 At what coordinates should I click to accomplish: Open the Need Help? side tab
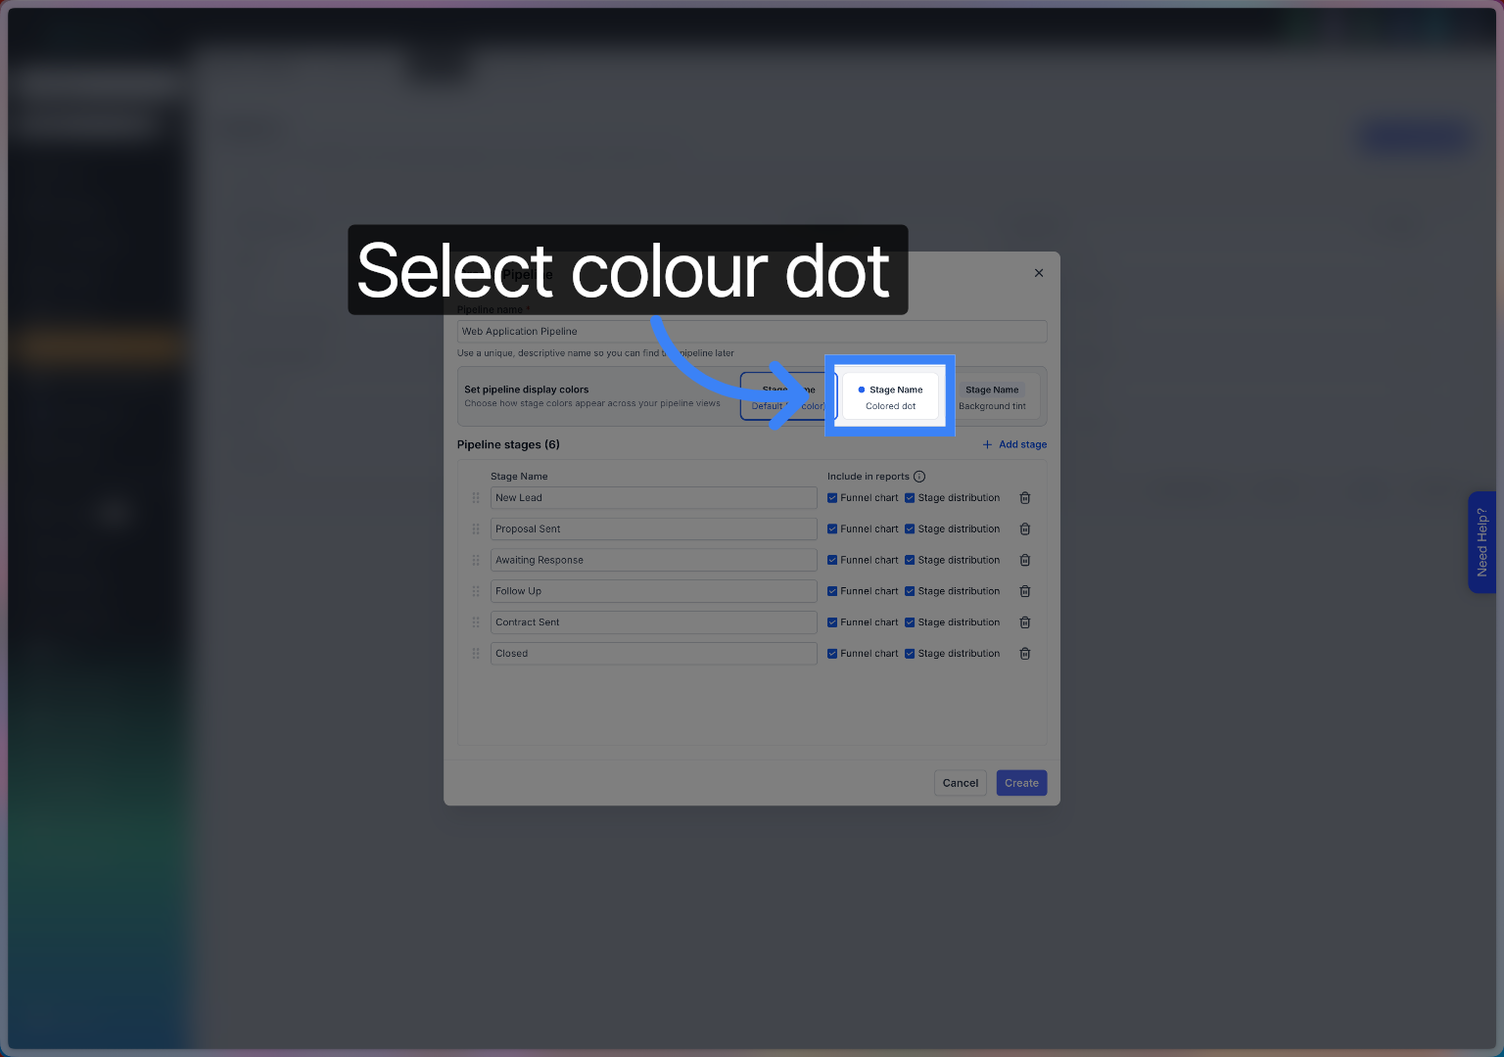(x=1481, y=542)
